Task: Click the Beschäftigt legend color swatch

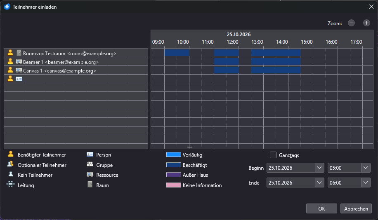Action: pyautogui.click(x=174, y=165)
